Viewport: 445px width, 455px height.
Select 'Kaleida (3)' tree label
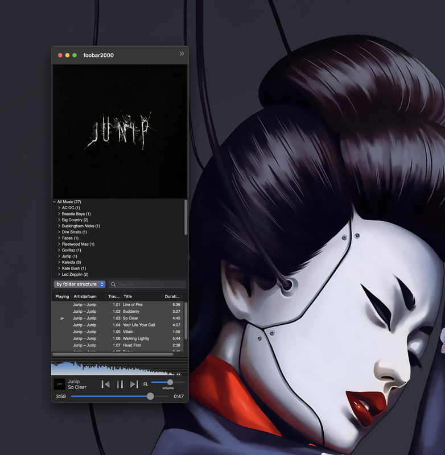click(71, 262)
